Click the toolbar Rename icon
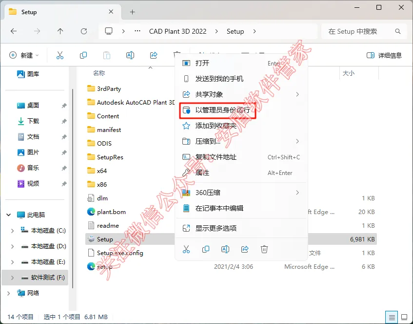The height and width of the screenshot is (324, 413). [130, 55]
